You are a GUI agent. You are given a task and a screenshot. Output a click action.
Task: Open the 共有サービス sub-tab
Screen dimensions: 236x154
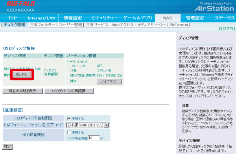[97, 25]
